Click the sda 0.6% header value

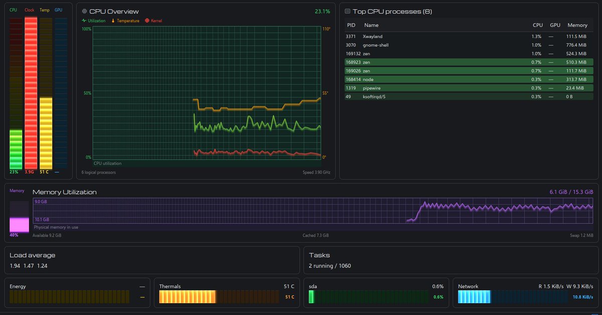(x=438, y=286)
